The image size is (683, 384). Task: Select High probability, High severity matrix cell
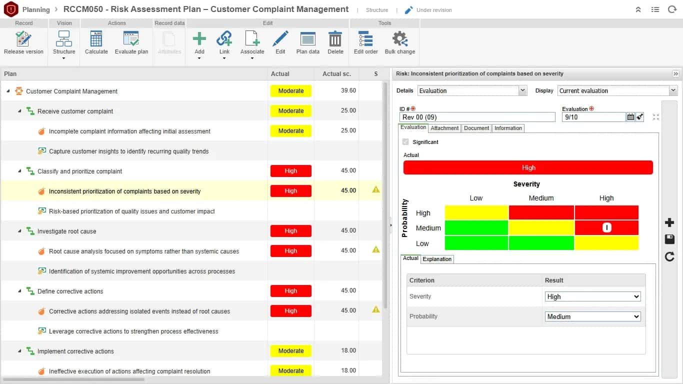coord(606,212)
